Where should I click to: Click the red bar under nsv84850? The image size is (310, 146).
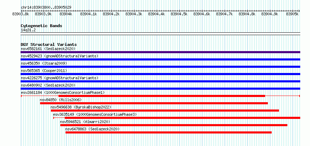pyautogui.click(x=154, y=103)
